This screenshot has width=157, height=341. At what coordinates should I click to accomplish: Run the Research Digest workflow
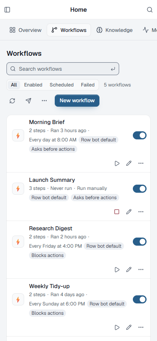click(117, 269)
